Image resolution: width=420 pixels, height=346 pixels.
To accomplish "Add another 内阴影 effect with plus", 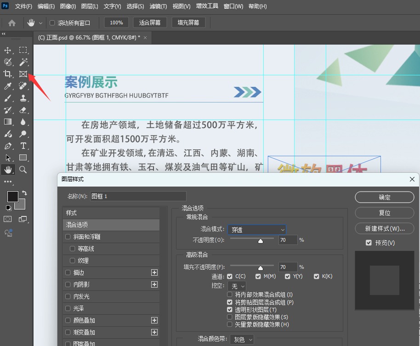I will click(154, 284).
